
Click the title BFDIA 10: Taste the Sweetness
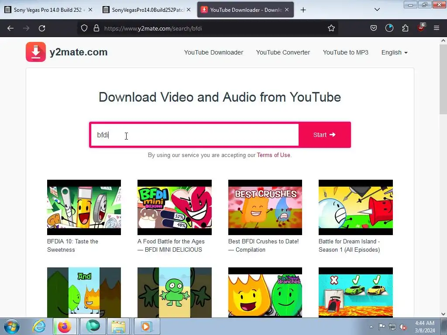tap(73, 245)
